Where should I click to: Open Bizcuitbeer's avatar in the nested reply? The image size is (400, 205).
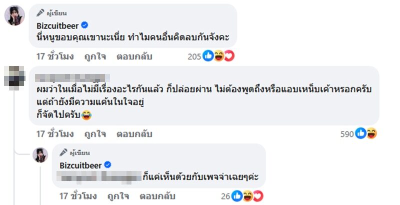click(x=40, y=155)
